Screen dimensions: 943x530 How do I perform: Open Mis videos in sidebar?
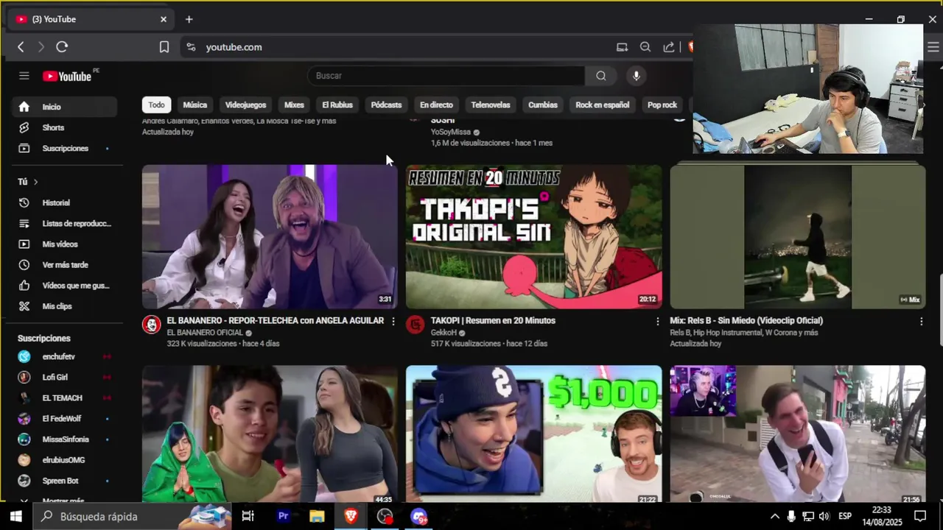[x=64, y=244]
